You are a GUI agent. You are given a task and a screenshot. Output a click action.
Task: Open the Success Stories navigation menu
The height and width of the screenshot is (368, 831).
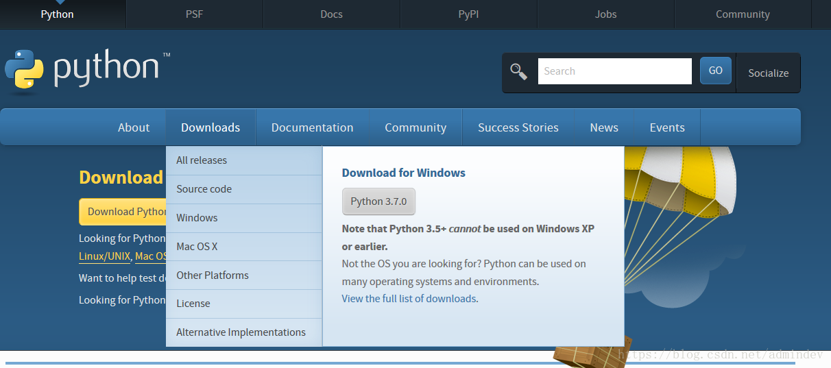[x=518, y=127]
